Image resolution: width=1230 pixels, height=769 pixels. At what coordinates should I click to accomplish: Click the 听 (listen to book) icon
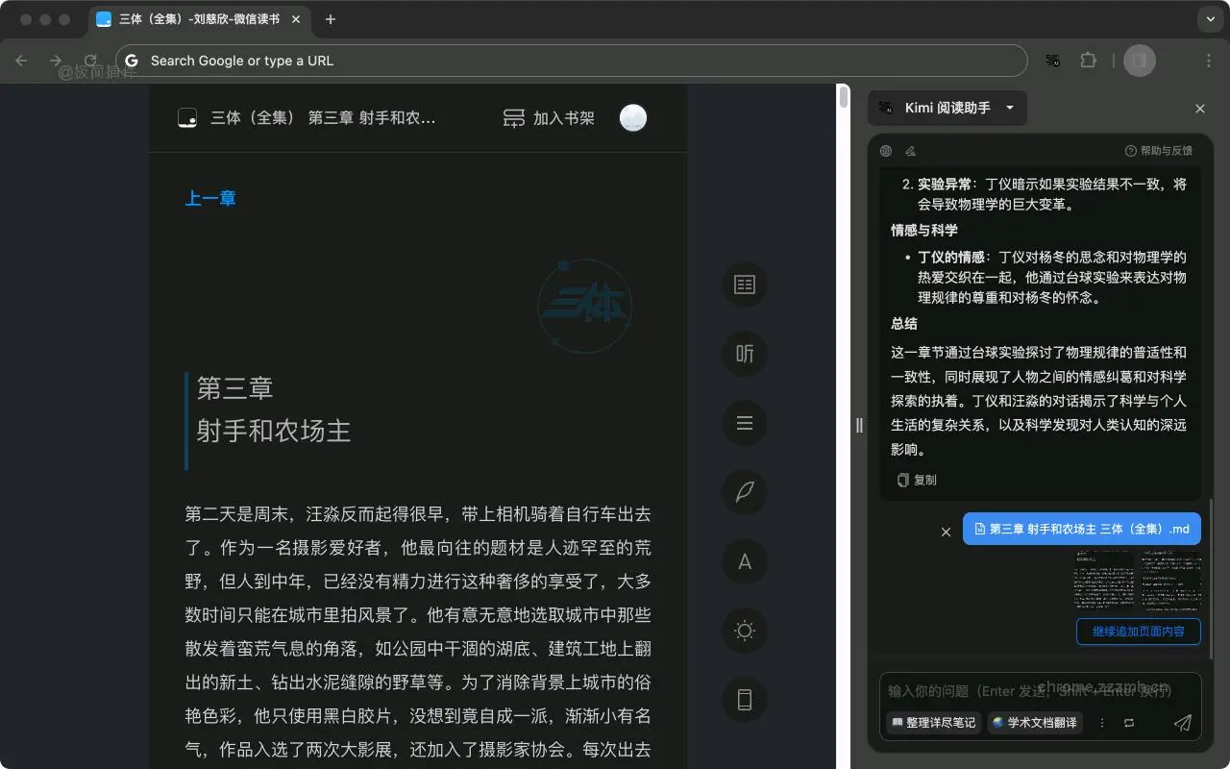(745, 354)
